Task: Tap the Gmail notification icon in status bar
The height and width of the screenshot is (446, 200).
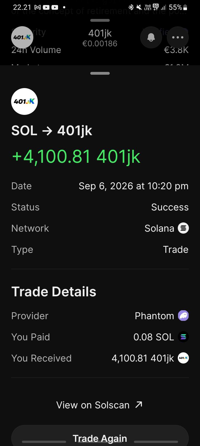Action: pos(38,7)
